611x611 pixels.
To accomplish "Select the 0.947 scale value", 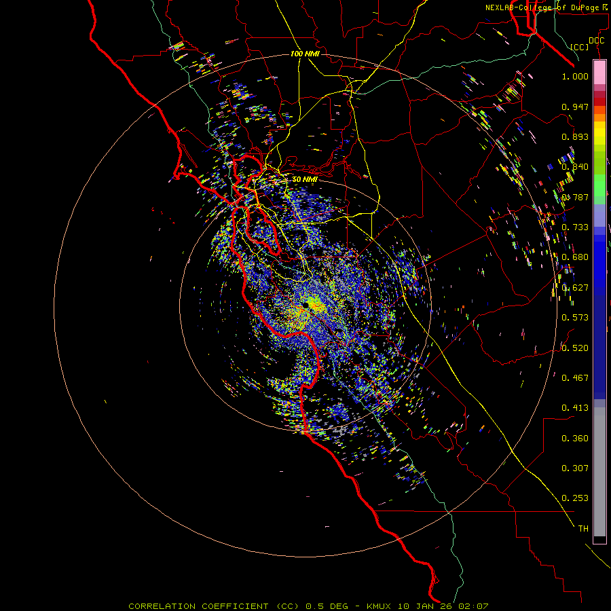I will point(575,107).
